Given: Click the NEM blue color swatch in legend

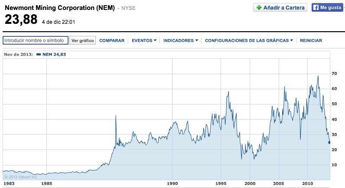Looking at the screenshot, I should (x=39, y=55).
